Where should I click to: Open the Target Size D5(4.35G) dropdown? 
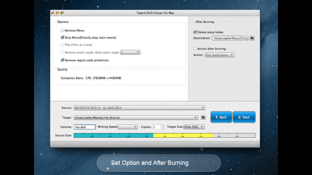pyautogui.click(x=194, y=127)
